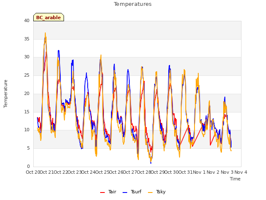Click the 5 y-axis tick label
This screenshot has height=200, width=266.
(x=28, y=148)
